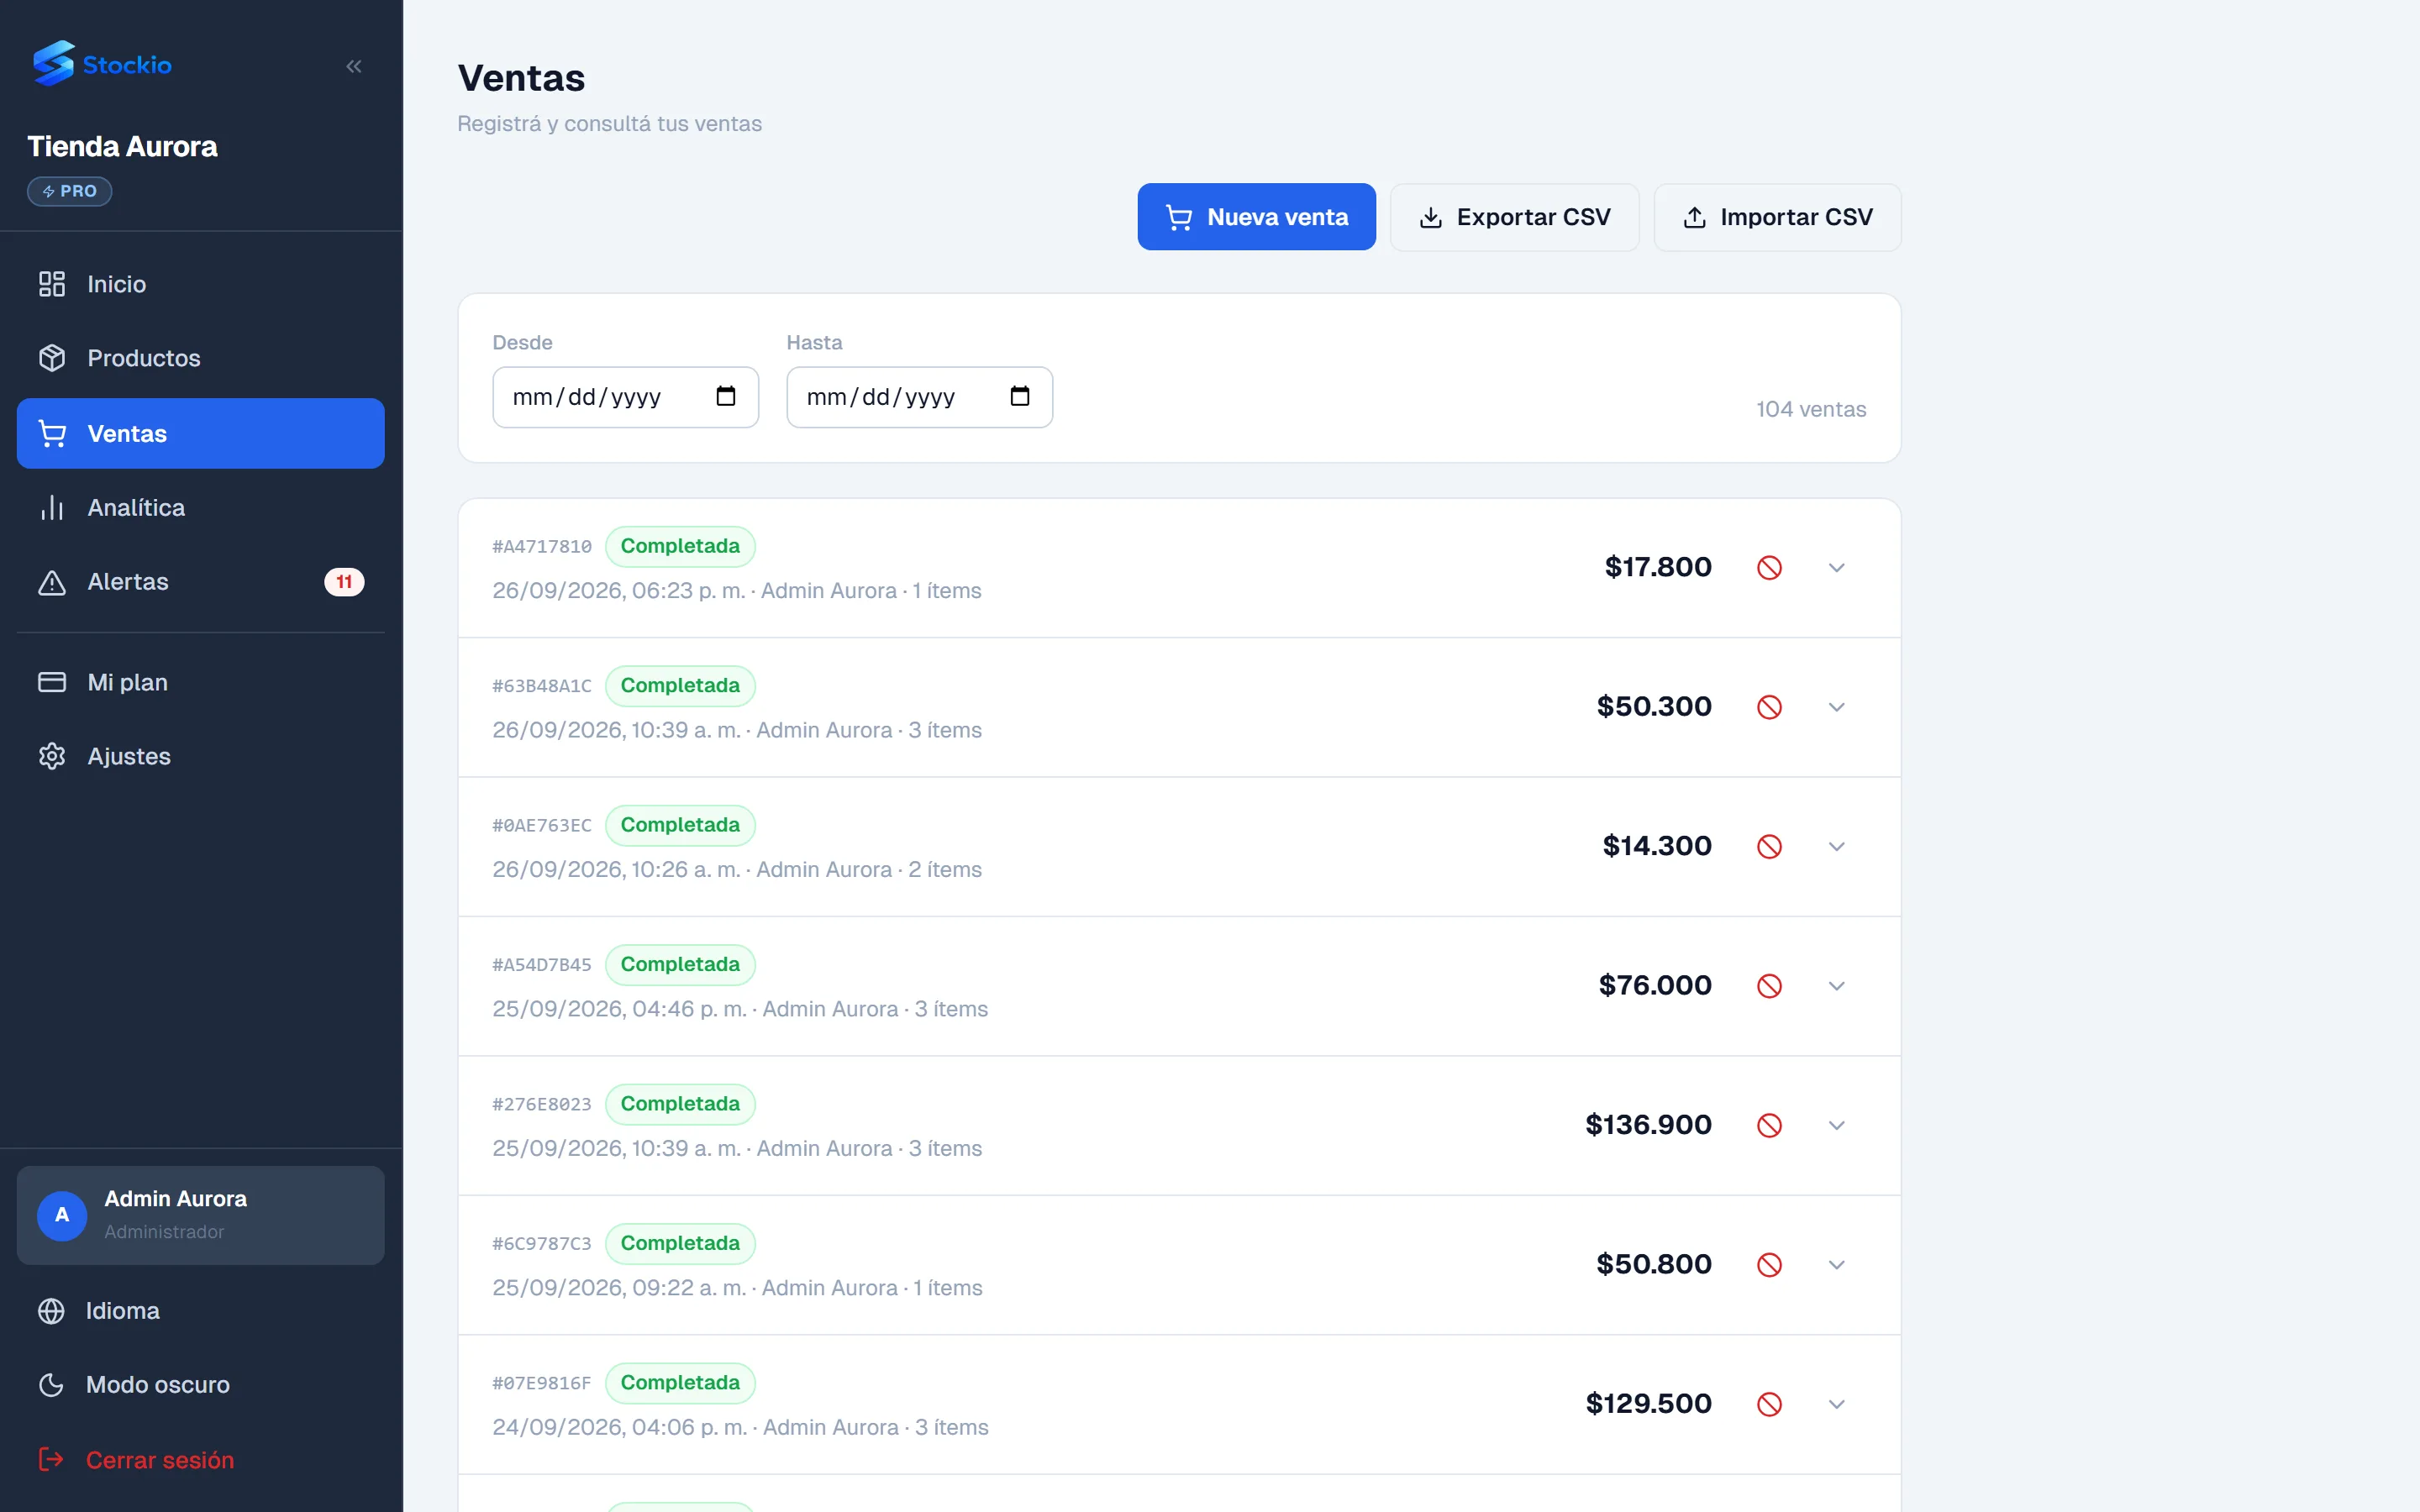This screenshot has width=2420, height=1512.
Task: Expand the $129.500 sale row chevron
Action: tap(1836, 1404)
